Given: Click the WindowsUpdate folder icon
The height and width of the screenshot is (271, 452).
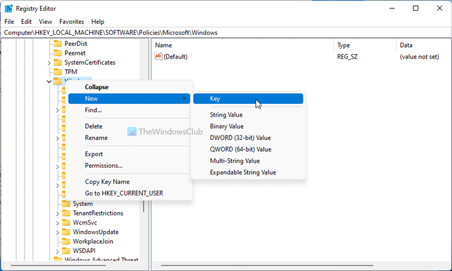Looking at the screenshot, I should point(67,232).
